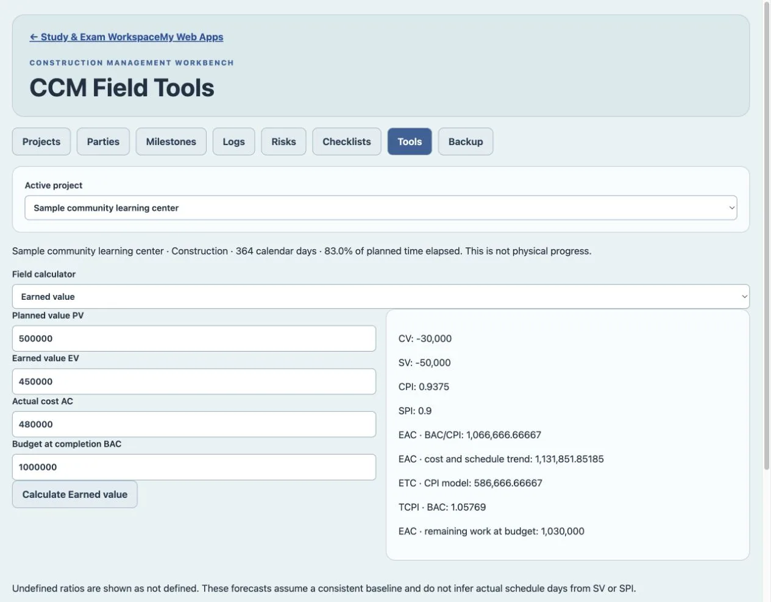Click the TCPI BAC 1.05769 result

442,507
